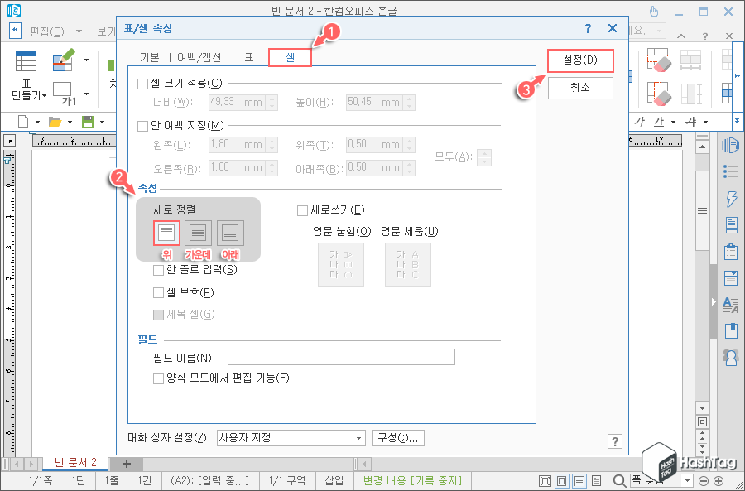Image resolution: width=745 pixels, height=491 pixels.
Task: Select the 위 (top) vertical alignment icon
Action: tap(166, 233)
